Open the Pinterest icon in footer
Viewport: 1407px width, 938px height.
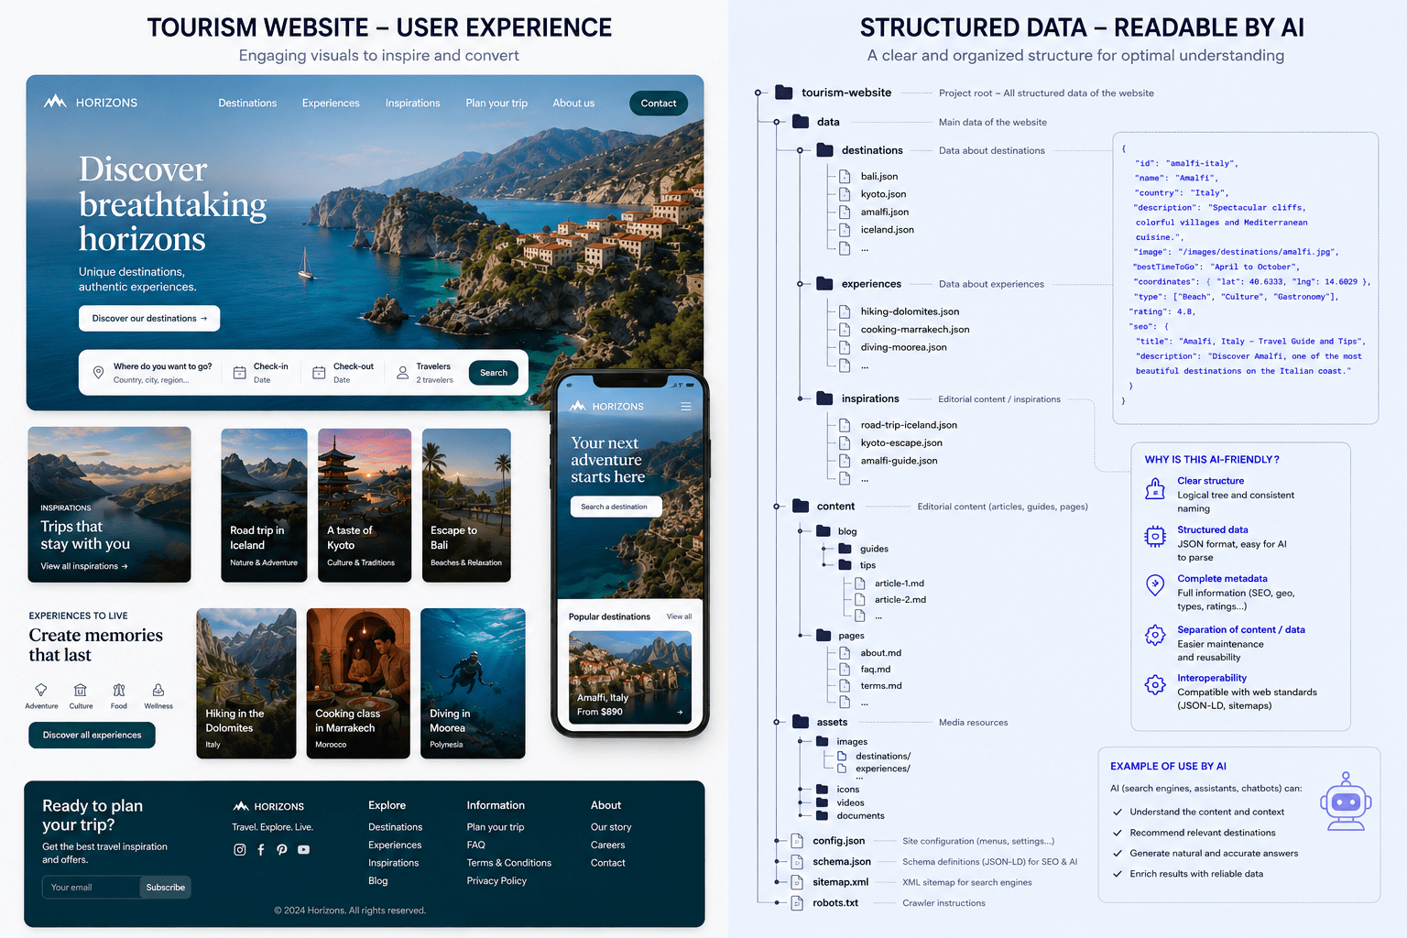point(282,850)
